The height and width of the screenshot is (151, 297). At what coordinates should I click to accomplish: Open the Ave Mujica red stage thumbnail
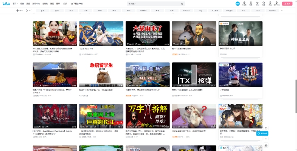point(55,116)
